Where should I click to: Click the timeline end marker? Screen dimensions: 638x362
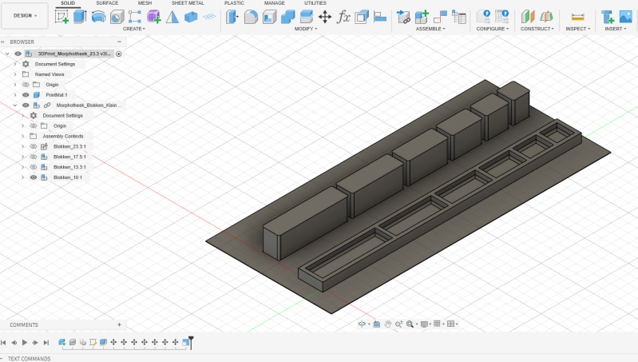click(191, 342)
